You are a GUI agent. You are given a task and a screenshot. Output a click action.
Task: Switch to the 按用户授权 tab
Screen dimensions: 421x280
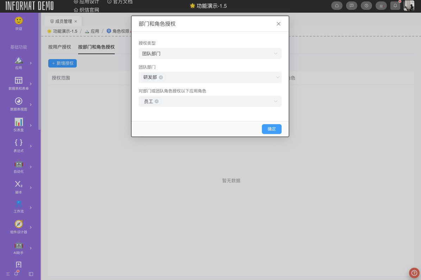(59, 47)
